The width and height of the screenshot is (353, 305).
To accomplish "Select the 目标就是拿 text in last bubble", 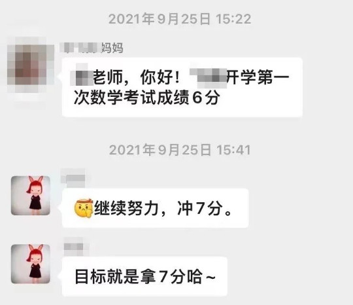I will [115, 277].
